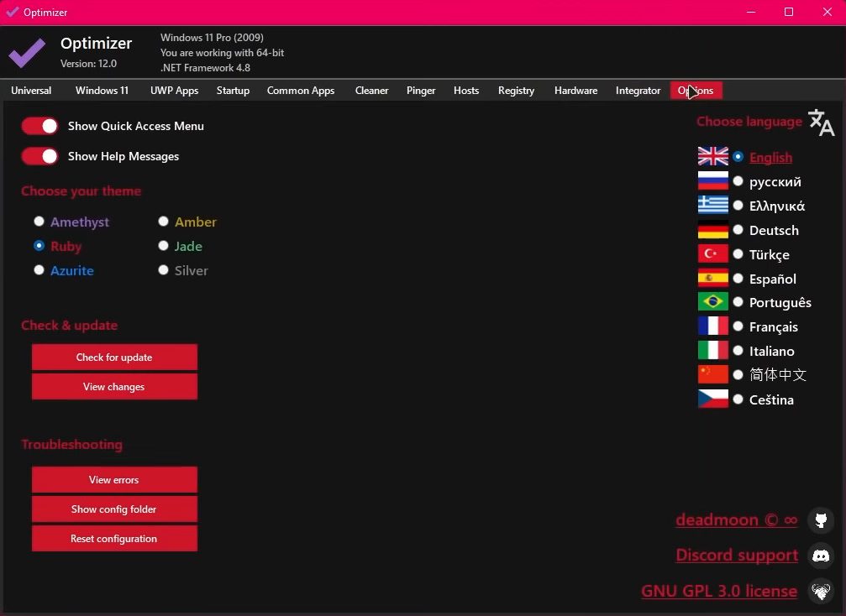
Task: Open the deadmoon © ∞ link
Action: coord(737,520)
